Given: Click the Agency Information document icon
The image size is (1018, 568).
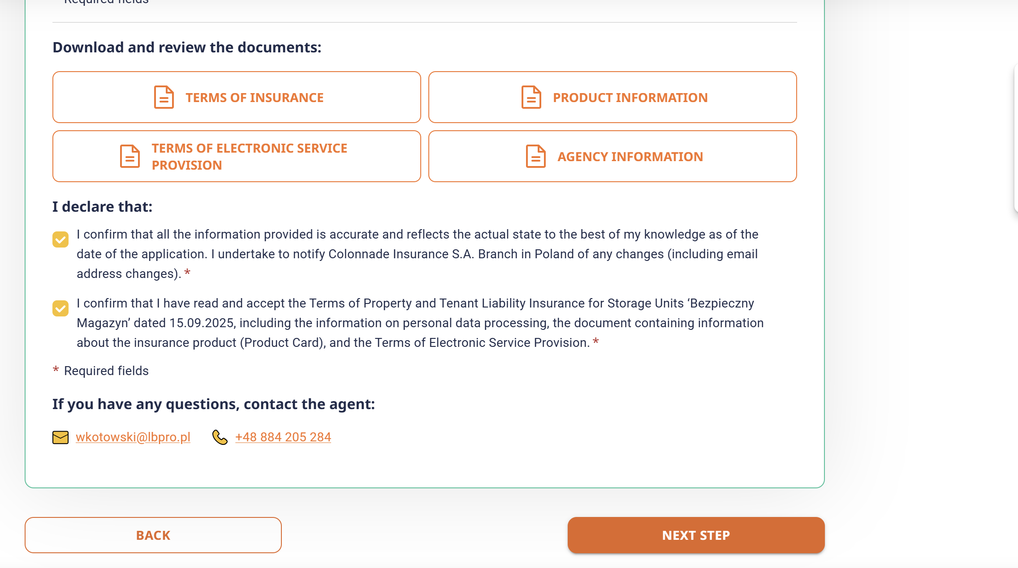Looking at the screenshot, I should pos(536,156).
